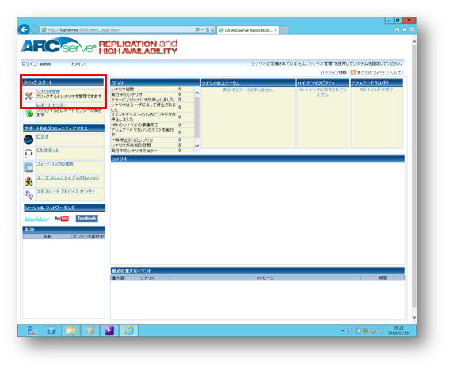This screenshot has height=370, width=450.
Task: Click the Feedback icon
Action: point(29,167)
